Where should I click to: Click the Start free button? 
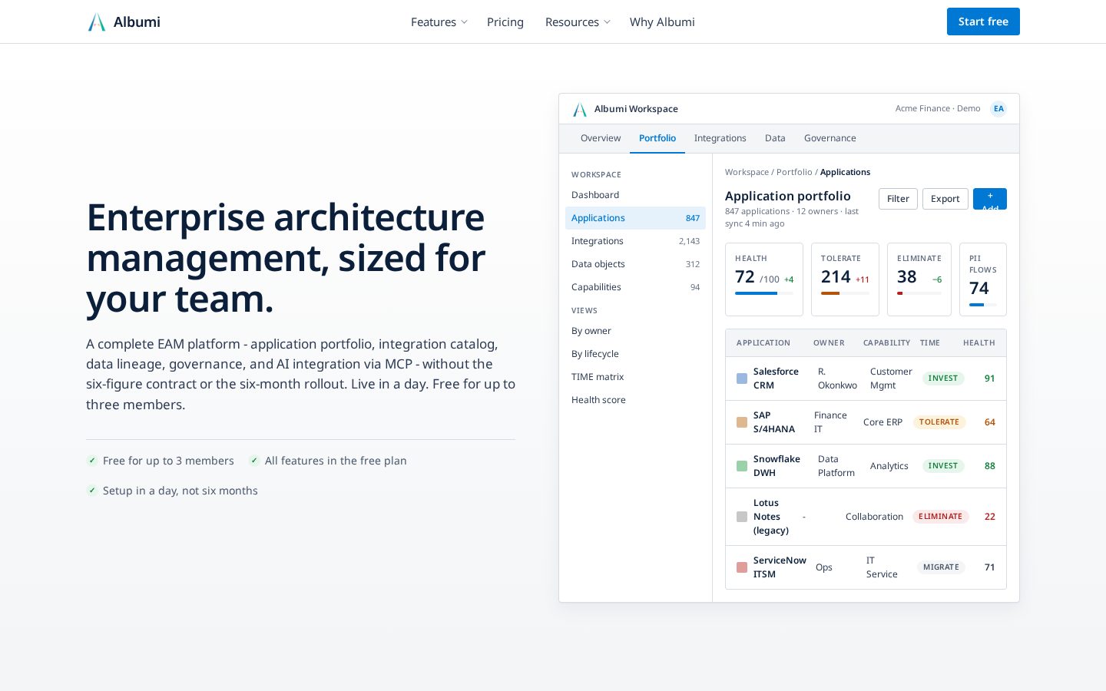click(x=983, y=21)
